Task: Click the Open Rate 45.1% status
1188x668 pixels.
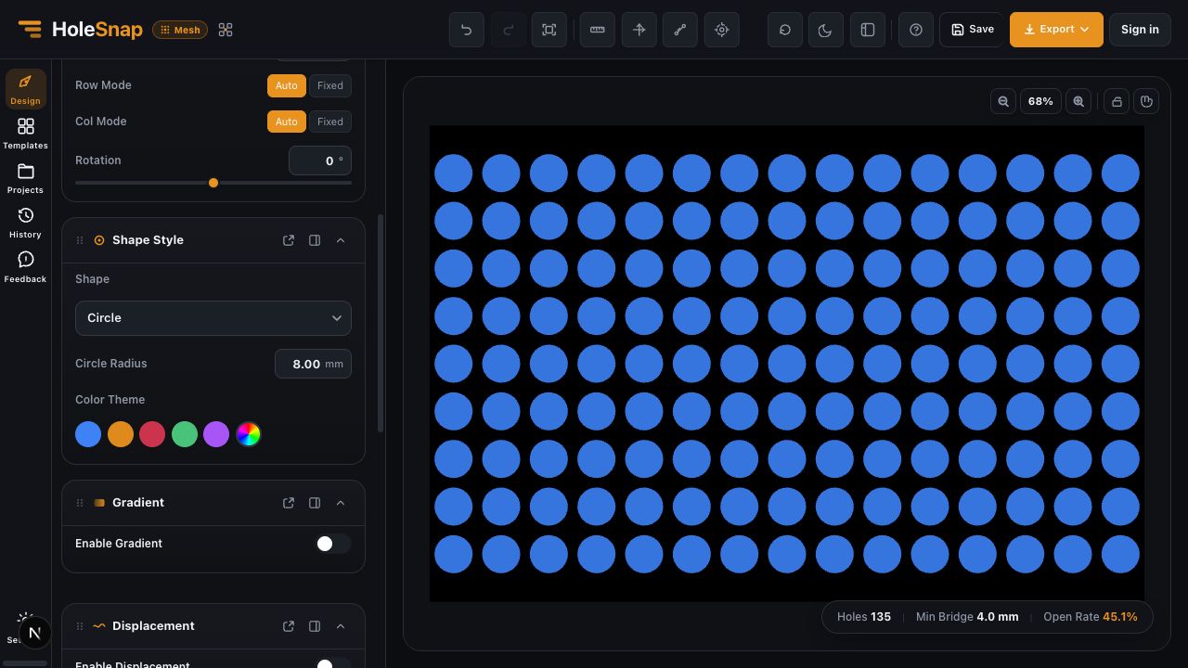Action: [1091, 617]
